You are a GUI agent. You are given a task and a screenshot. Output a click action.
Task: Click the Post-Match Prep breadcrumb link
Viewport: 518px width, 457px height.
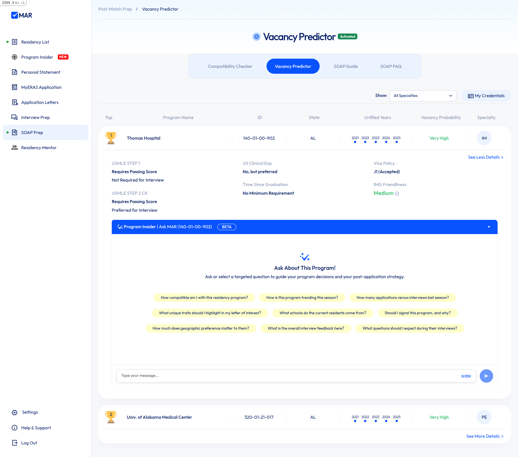[x=115, y=9]
